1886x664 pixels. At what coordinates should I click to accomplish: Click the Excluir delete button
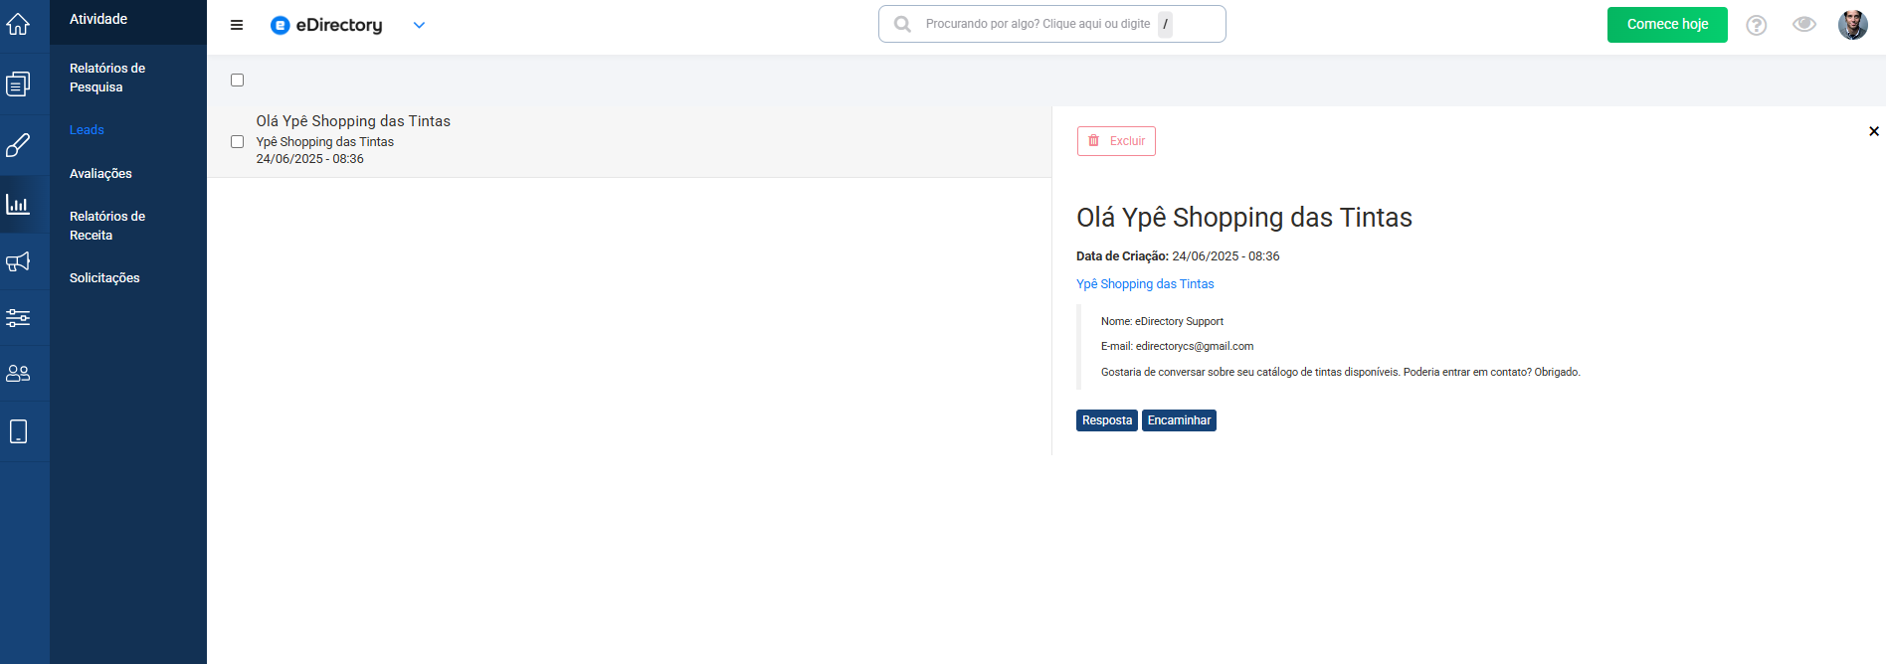pos(1116,141)
